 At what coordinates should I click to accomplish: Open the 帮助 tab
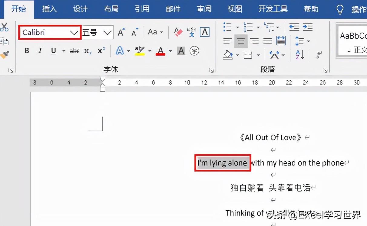tap(311, 9)
